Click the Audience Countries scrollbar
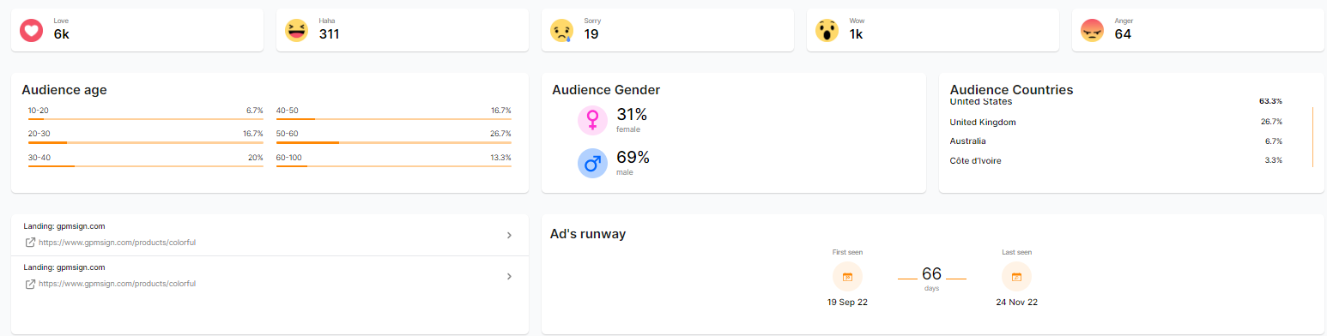The height and width of the screenshot is (336, 1327). point(1313,137)
